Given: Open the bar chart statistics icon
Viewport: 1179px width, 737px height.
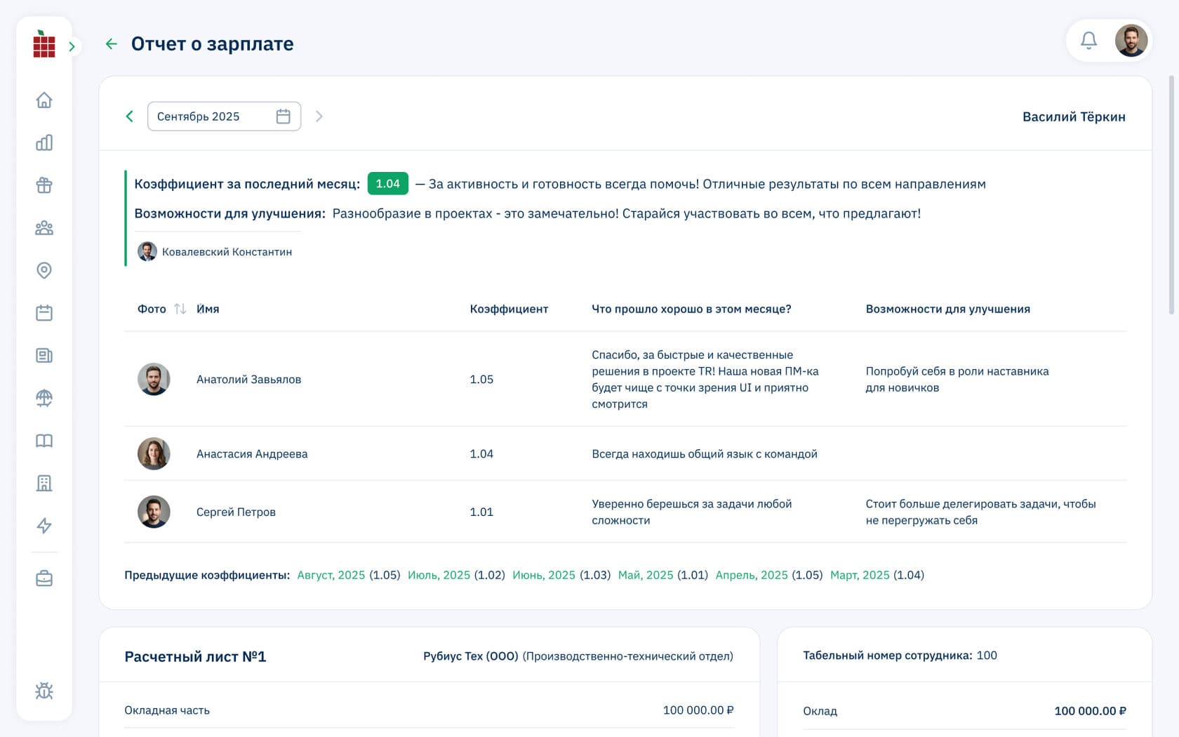Looking at the screenshot, I should click(x=44, y=143).
